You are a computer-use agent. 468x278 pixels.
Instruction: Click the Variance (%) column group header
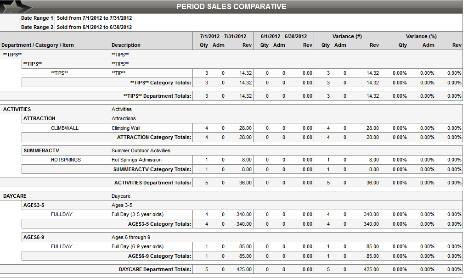tap(421, 36)
